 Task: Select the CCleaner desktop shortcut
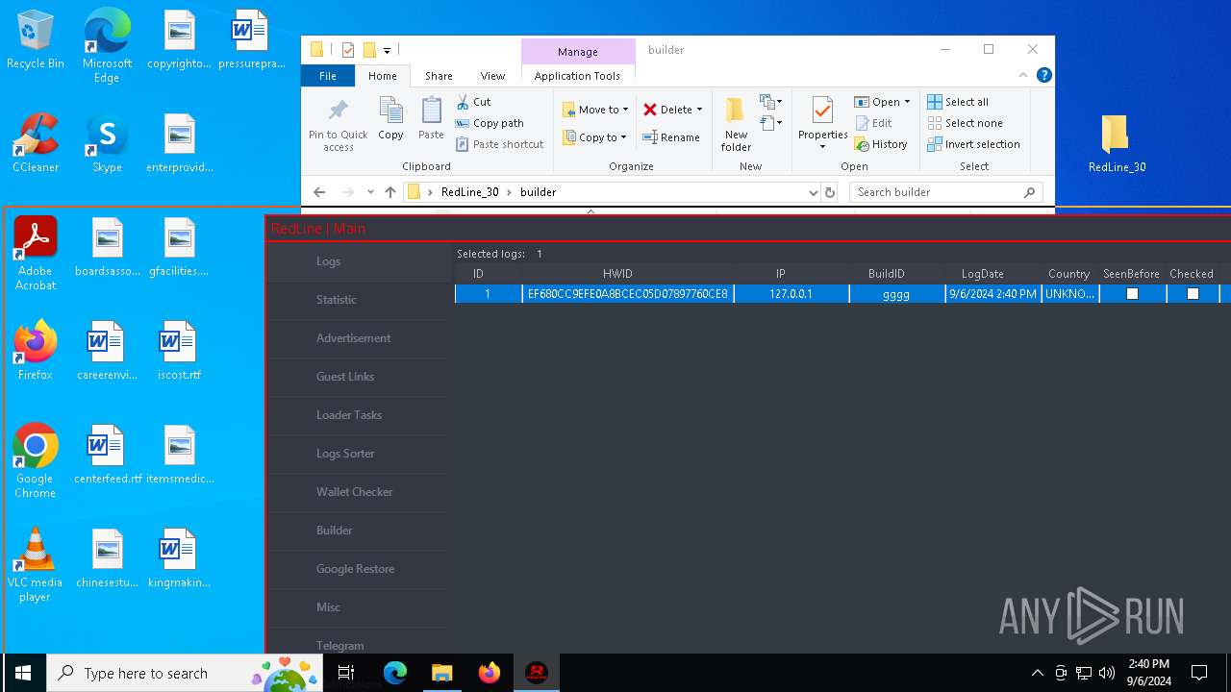(36, 143)
